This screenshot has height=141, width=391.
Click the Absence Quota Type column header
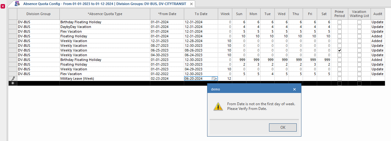tap(105, 14)
